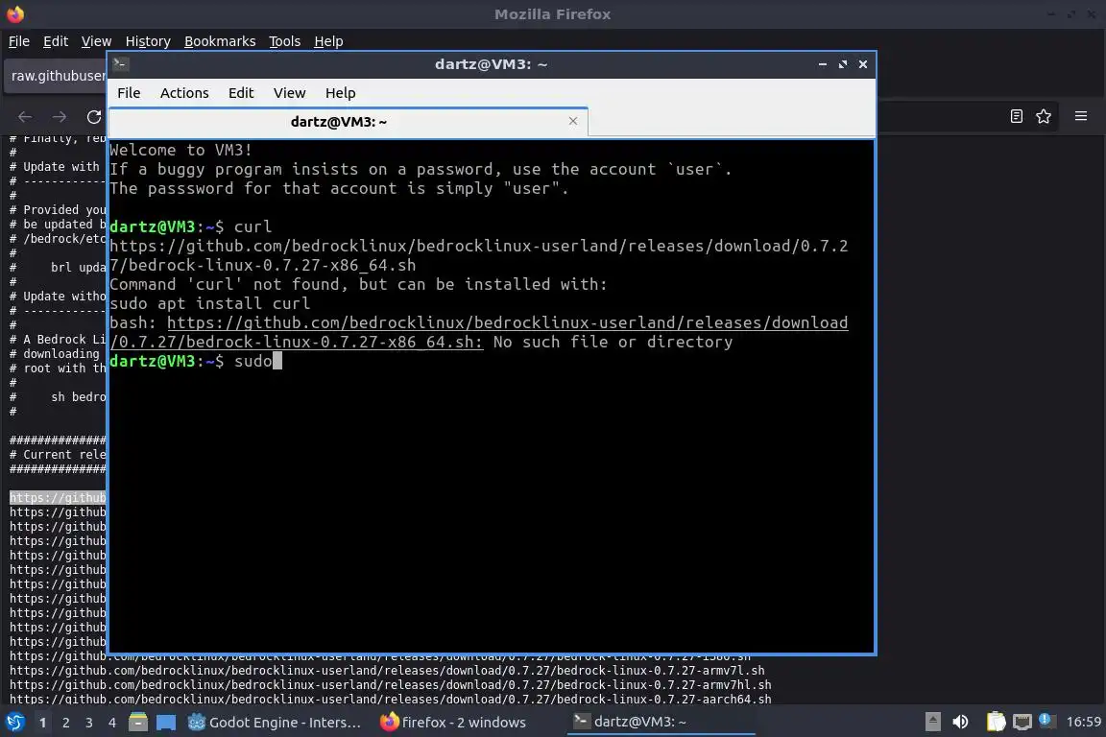Open the Firefox Bookmarks menu
This screenshot has width=1106, height=737.
[x=220, y=41]
